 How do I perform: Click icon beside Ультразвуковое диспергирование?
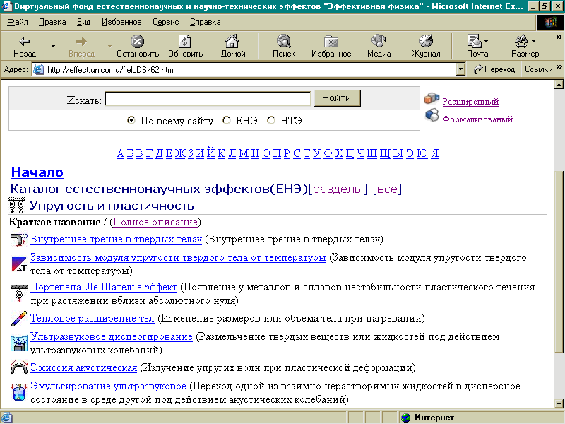pyautogui.click(x=19, y=343)
